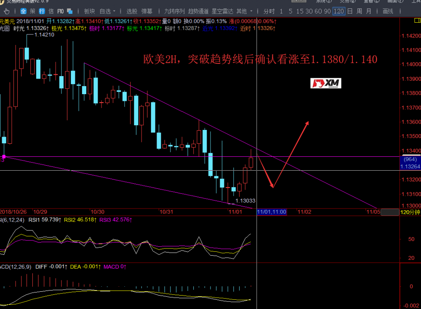Open the 自选 watchlist button
The width and height of the screenshot is (421, 309).
[x=105, y=11]
